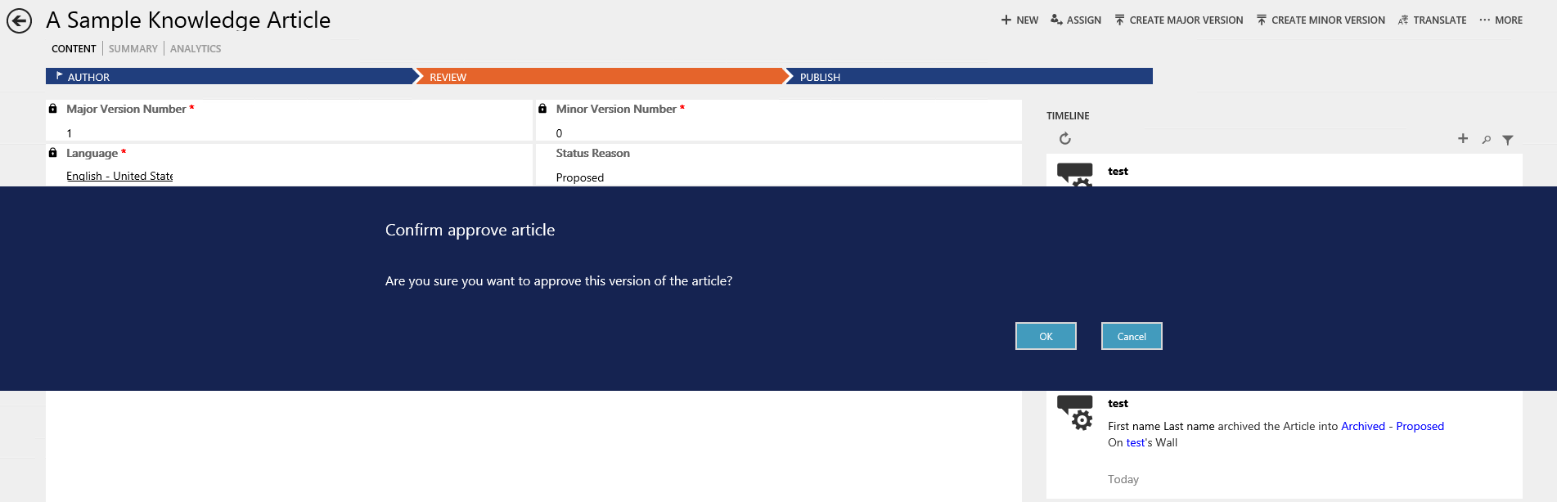Select the Author stage in process bar

pyautogui.click(x=88, y=77)
